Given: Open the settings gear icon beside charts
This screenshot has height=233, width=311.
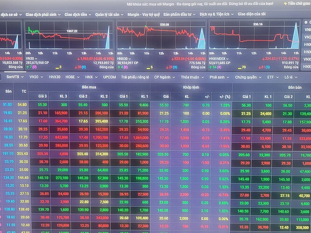Looking at the screenshot, I should coord(306,22).
